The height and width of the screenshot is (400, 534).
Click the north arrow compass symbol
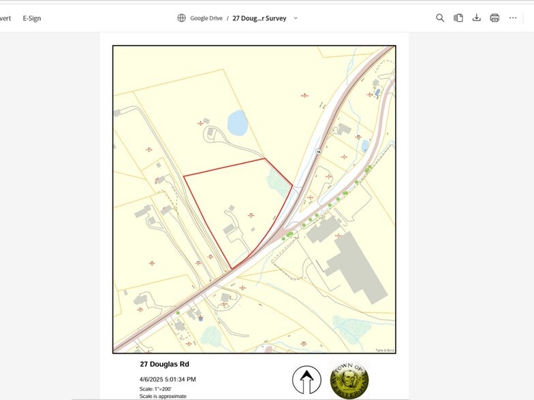[307, 380]
